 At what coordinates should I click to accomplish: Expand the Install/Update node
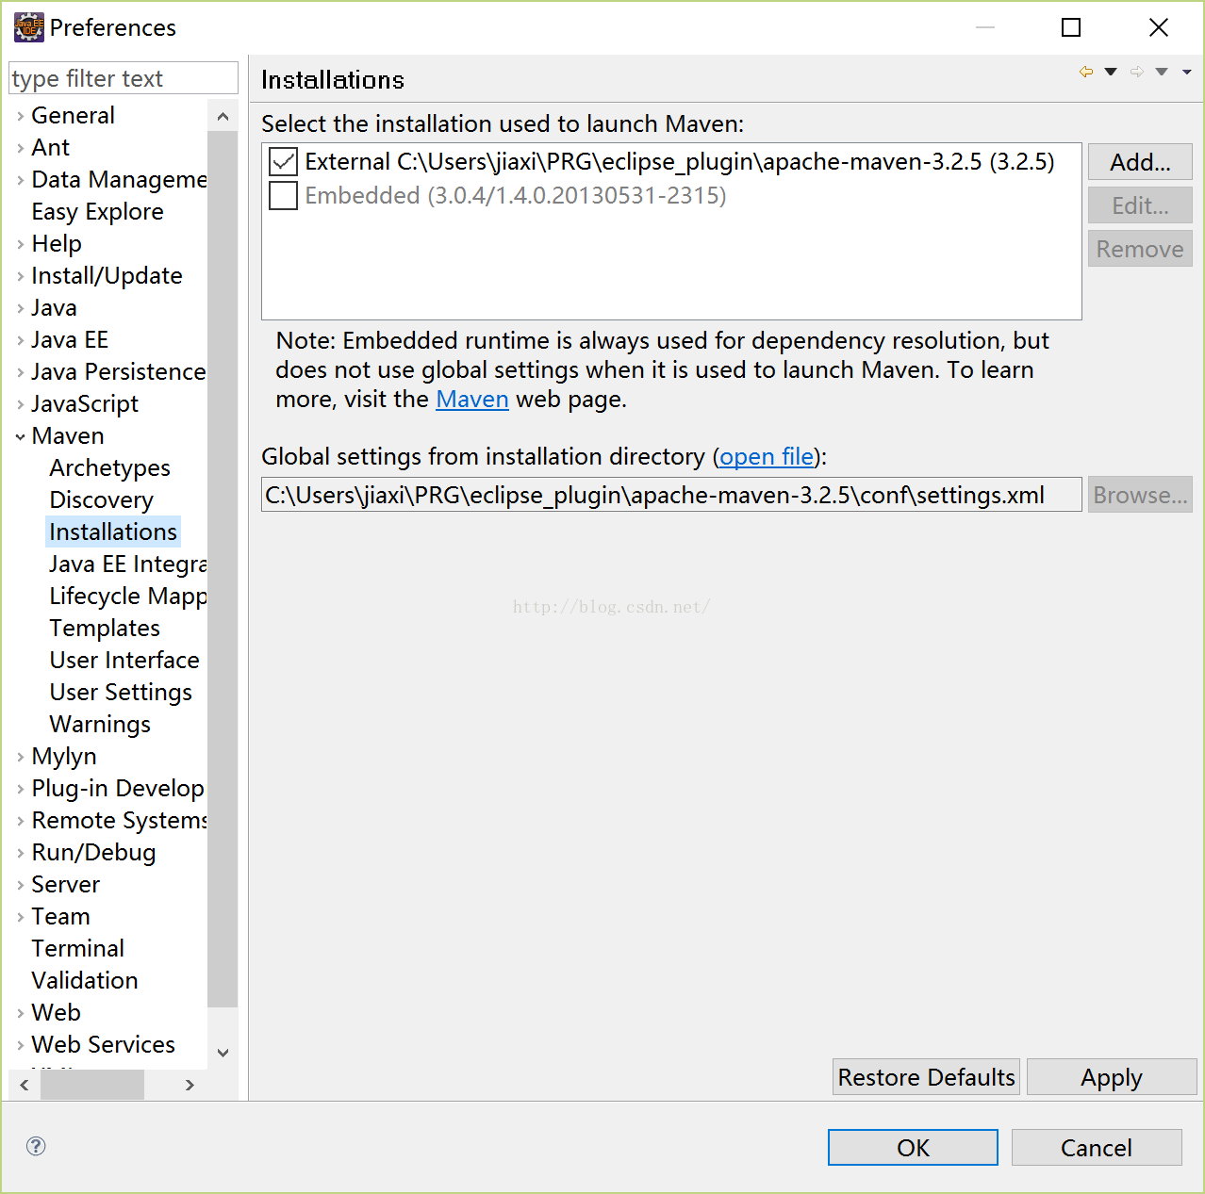tap(21, 276)
